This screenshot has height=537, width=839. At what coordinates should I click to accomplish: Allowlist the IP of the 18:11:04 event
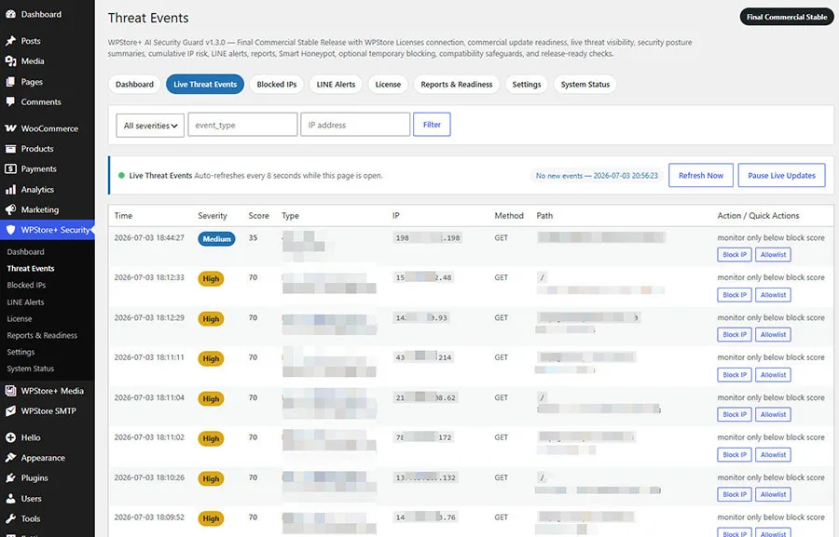[x=773, y=415]
